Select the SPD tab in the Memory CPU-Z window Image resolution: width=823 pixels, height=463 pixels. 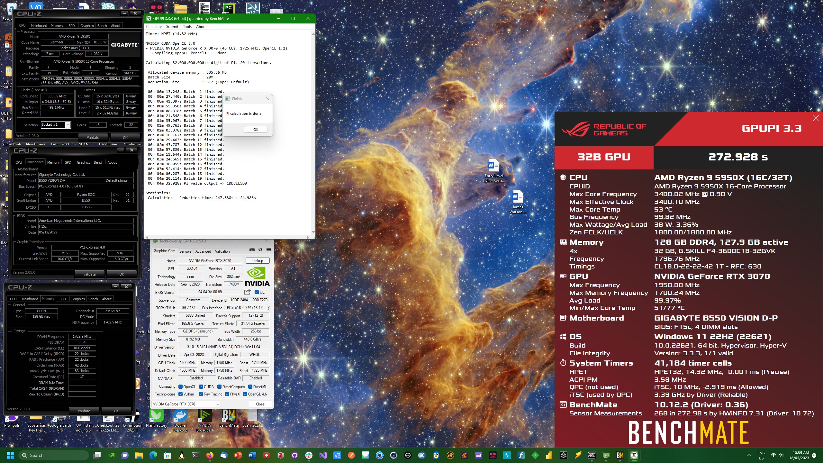[63, 299]
